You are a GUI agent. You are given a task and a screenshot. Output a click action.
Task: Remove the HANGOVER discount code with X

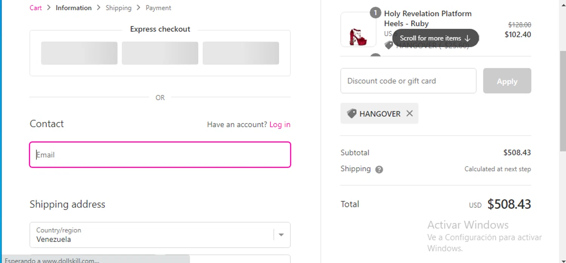click(x=409, y=113)
